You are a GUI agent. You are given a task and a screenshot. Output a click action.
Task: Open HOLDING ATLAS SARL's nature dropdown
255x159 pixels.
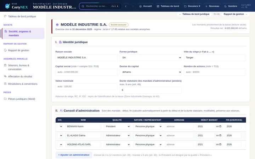[148, 145]
